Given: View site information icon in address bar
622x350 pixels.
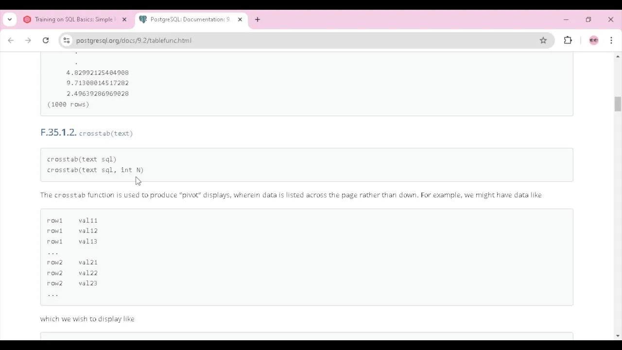Looking at the screenshot, I should [67, 40].
